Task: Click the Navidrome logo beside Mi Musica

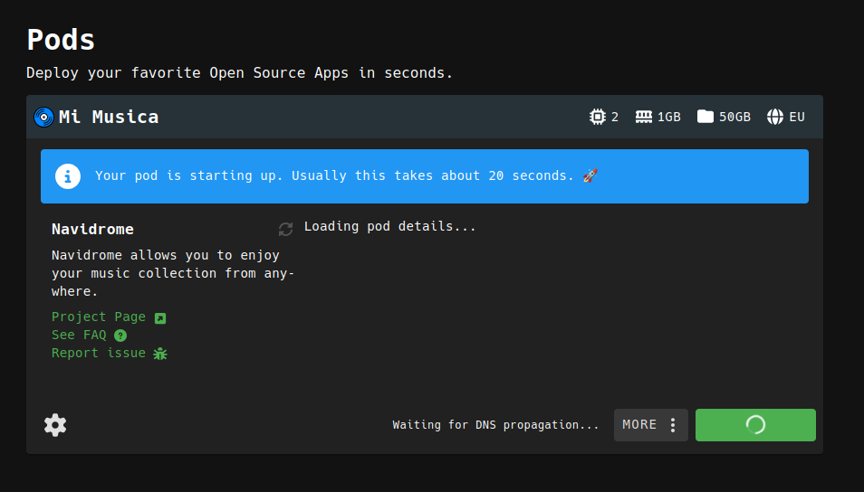Action: (43, 117)
